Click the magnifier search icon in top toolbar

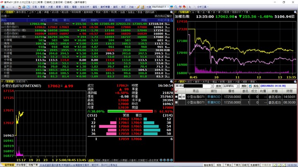[x=176, y=7]
